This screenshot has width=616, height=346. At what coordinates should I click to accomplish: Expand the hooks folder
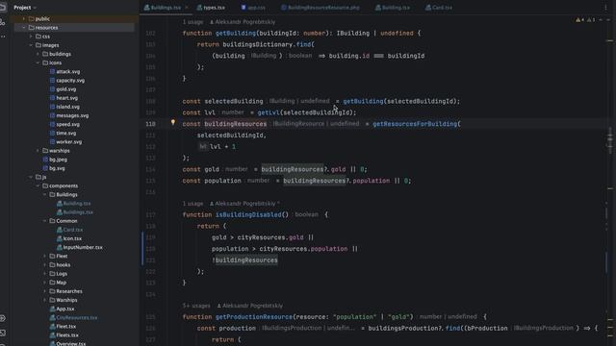point(45,265)
